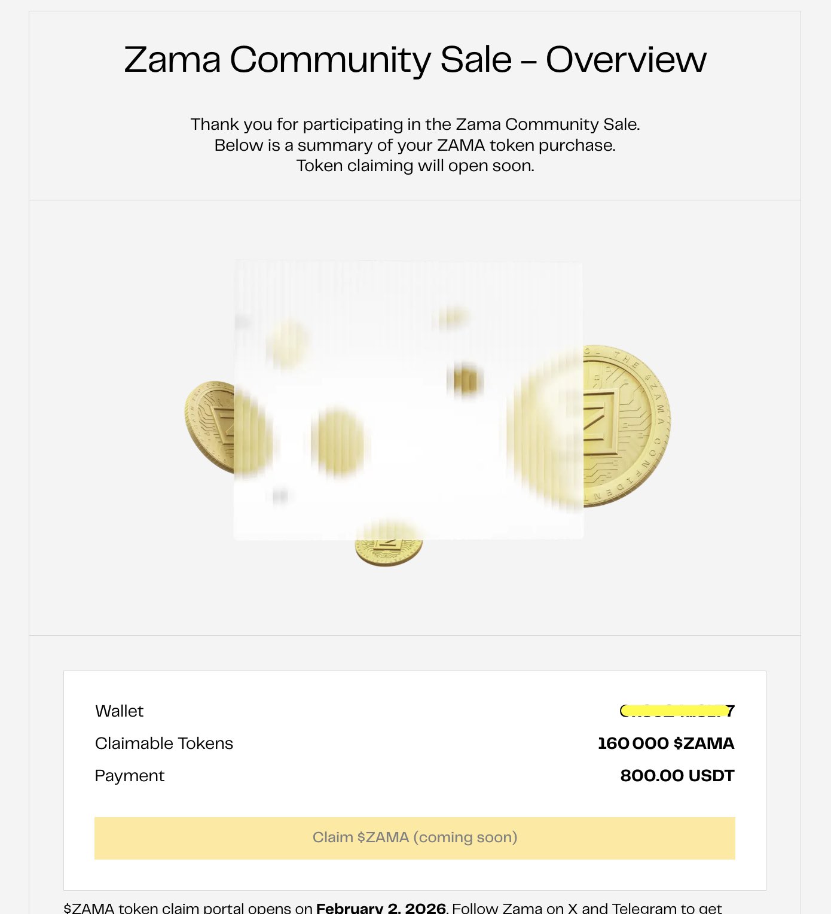831x914 pixels.
Task: Click the "Thank you for participating" line
Action: pyautogui.click(x=415, y=124)
